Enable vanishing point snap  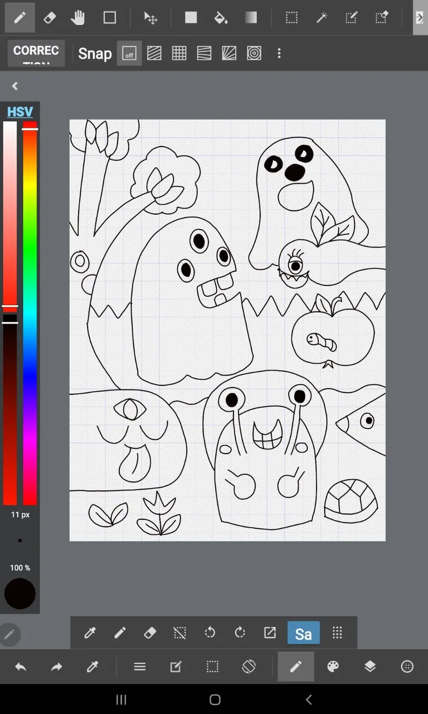click(x=204, y=54)
